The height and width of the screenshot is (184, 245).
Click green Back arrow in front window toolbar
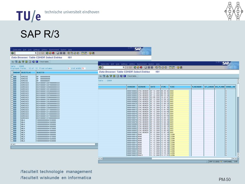tap(135, 67)
